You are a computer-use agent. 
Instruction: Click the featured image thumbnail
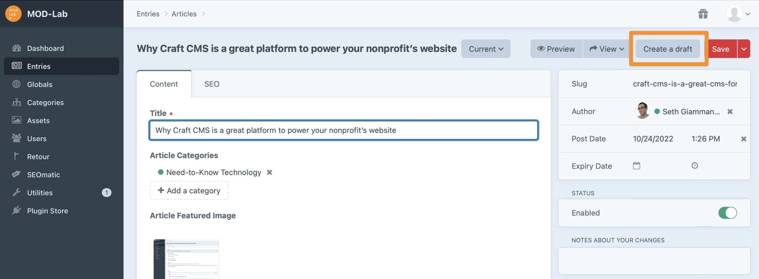186,259
